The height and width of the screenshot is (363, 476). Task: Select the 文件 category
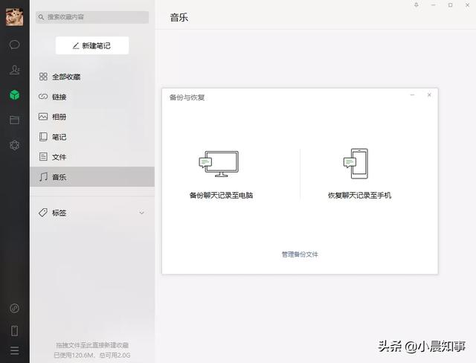pos(92,157)
